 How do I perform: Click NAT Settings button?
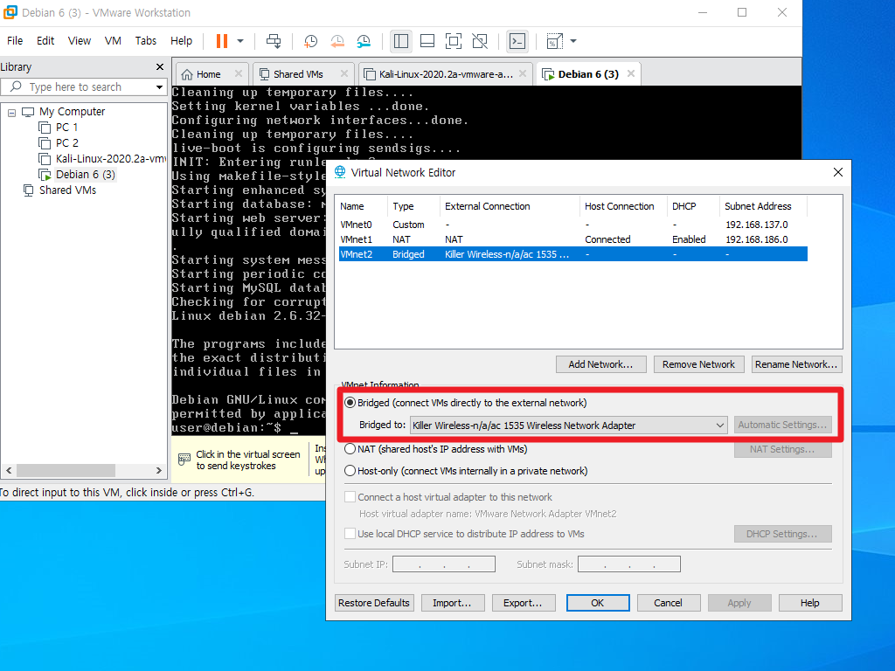(x=782, y=449)
